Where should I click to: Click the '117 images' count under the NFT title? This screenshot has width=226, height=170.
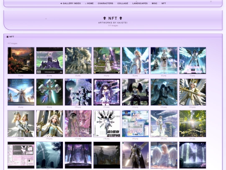tap(113, 26)
